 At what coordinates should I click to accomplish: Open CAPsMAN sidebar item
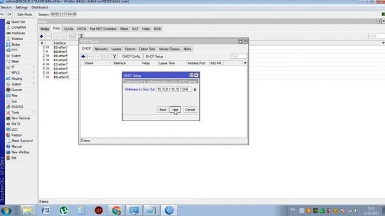point(19,28)
